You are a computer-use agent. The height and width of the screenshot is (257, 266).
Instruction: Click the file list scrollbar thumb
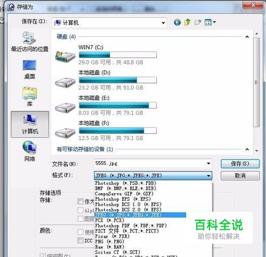(x=256, y=82)
